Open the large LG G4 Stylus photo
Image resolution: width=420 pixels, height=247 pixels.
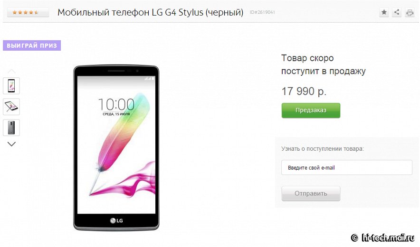pos(116,148)
